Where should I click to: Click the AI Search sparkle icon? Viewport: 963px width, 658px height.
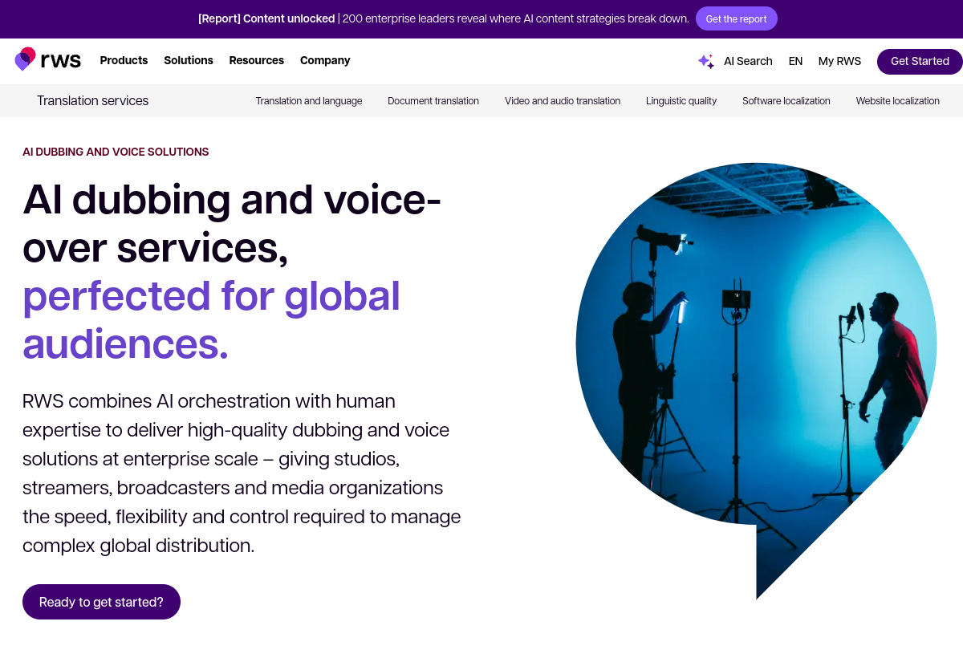(x=705, y=61)
